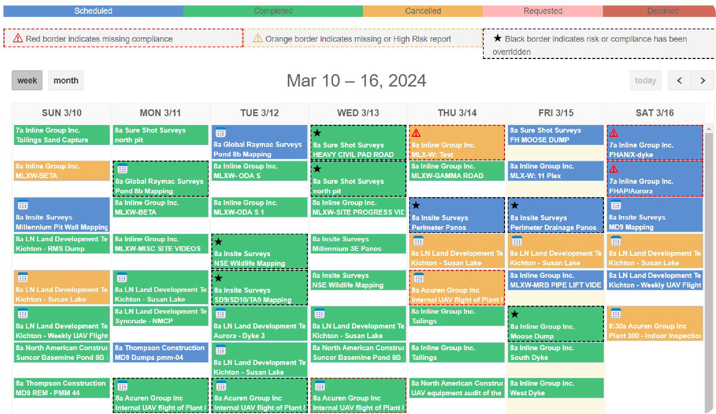Click star icon on Wednesday Sure Shot north pit
The width and height of the screenshot is (716, 414).
pos(317,169)
